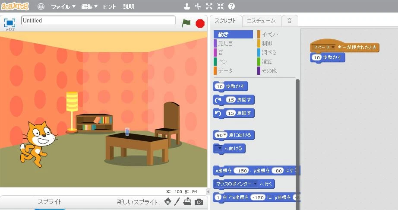
Task: Switch to the スクリプト tab
Action: (225, 21)
